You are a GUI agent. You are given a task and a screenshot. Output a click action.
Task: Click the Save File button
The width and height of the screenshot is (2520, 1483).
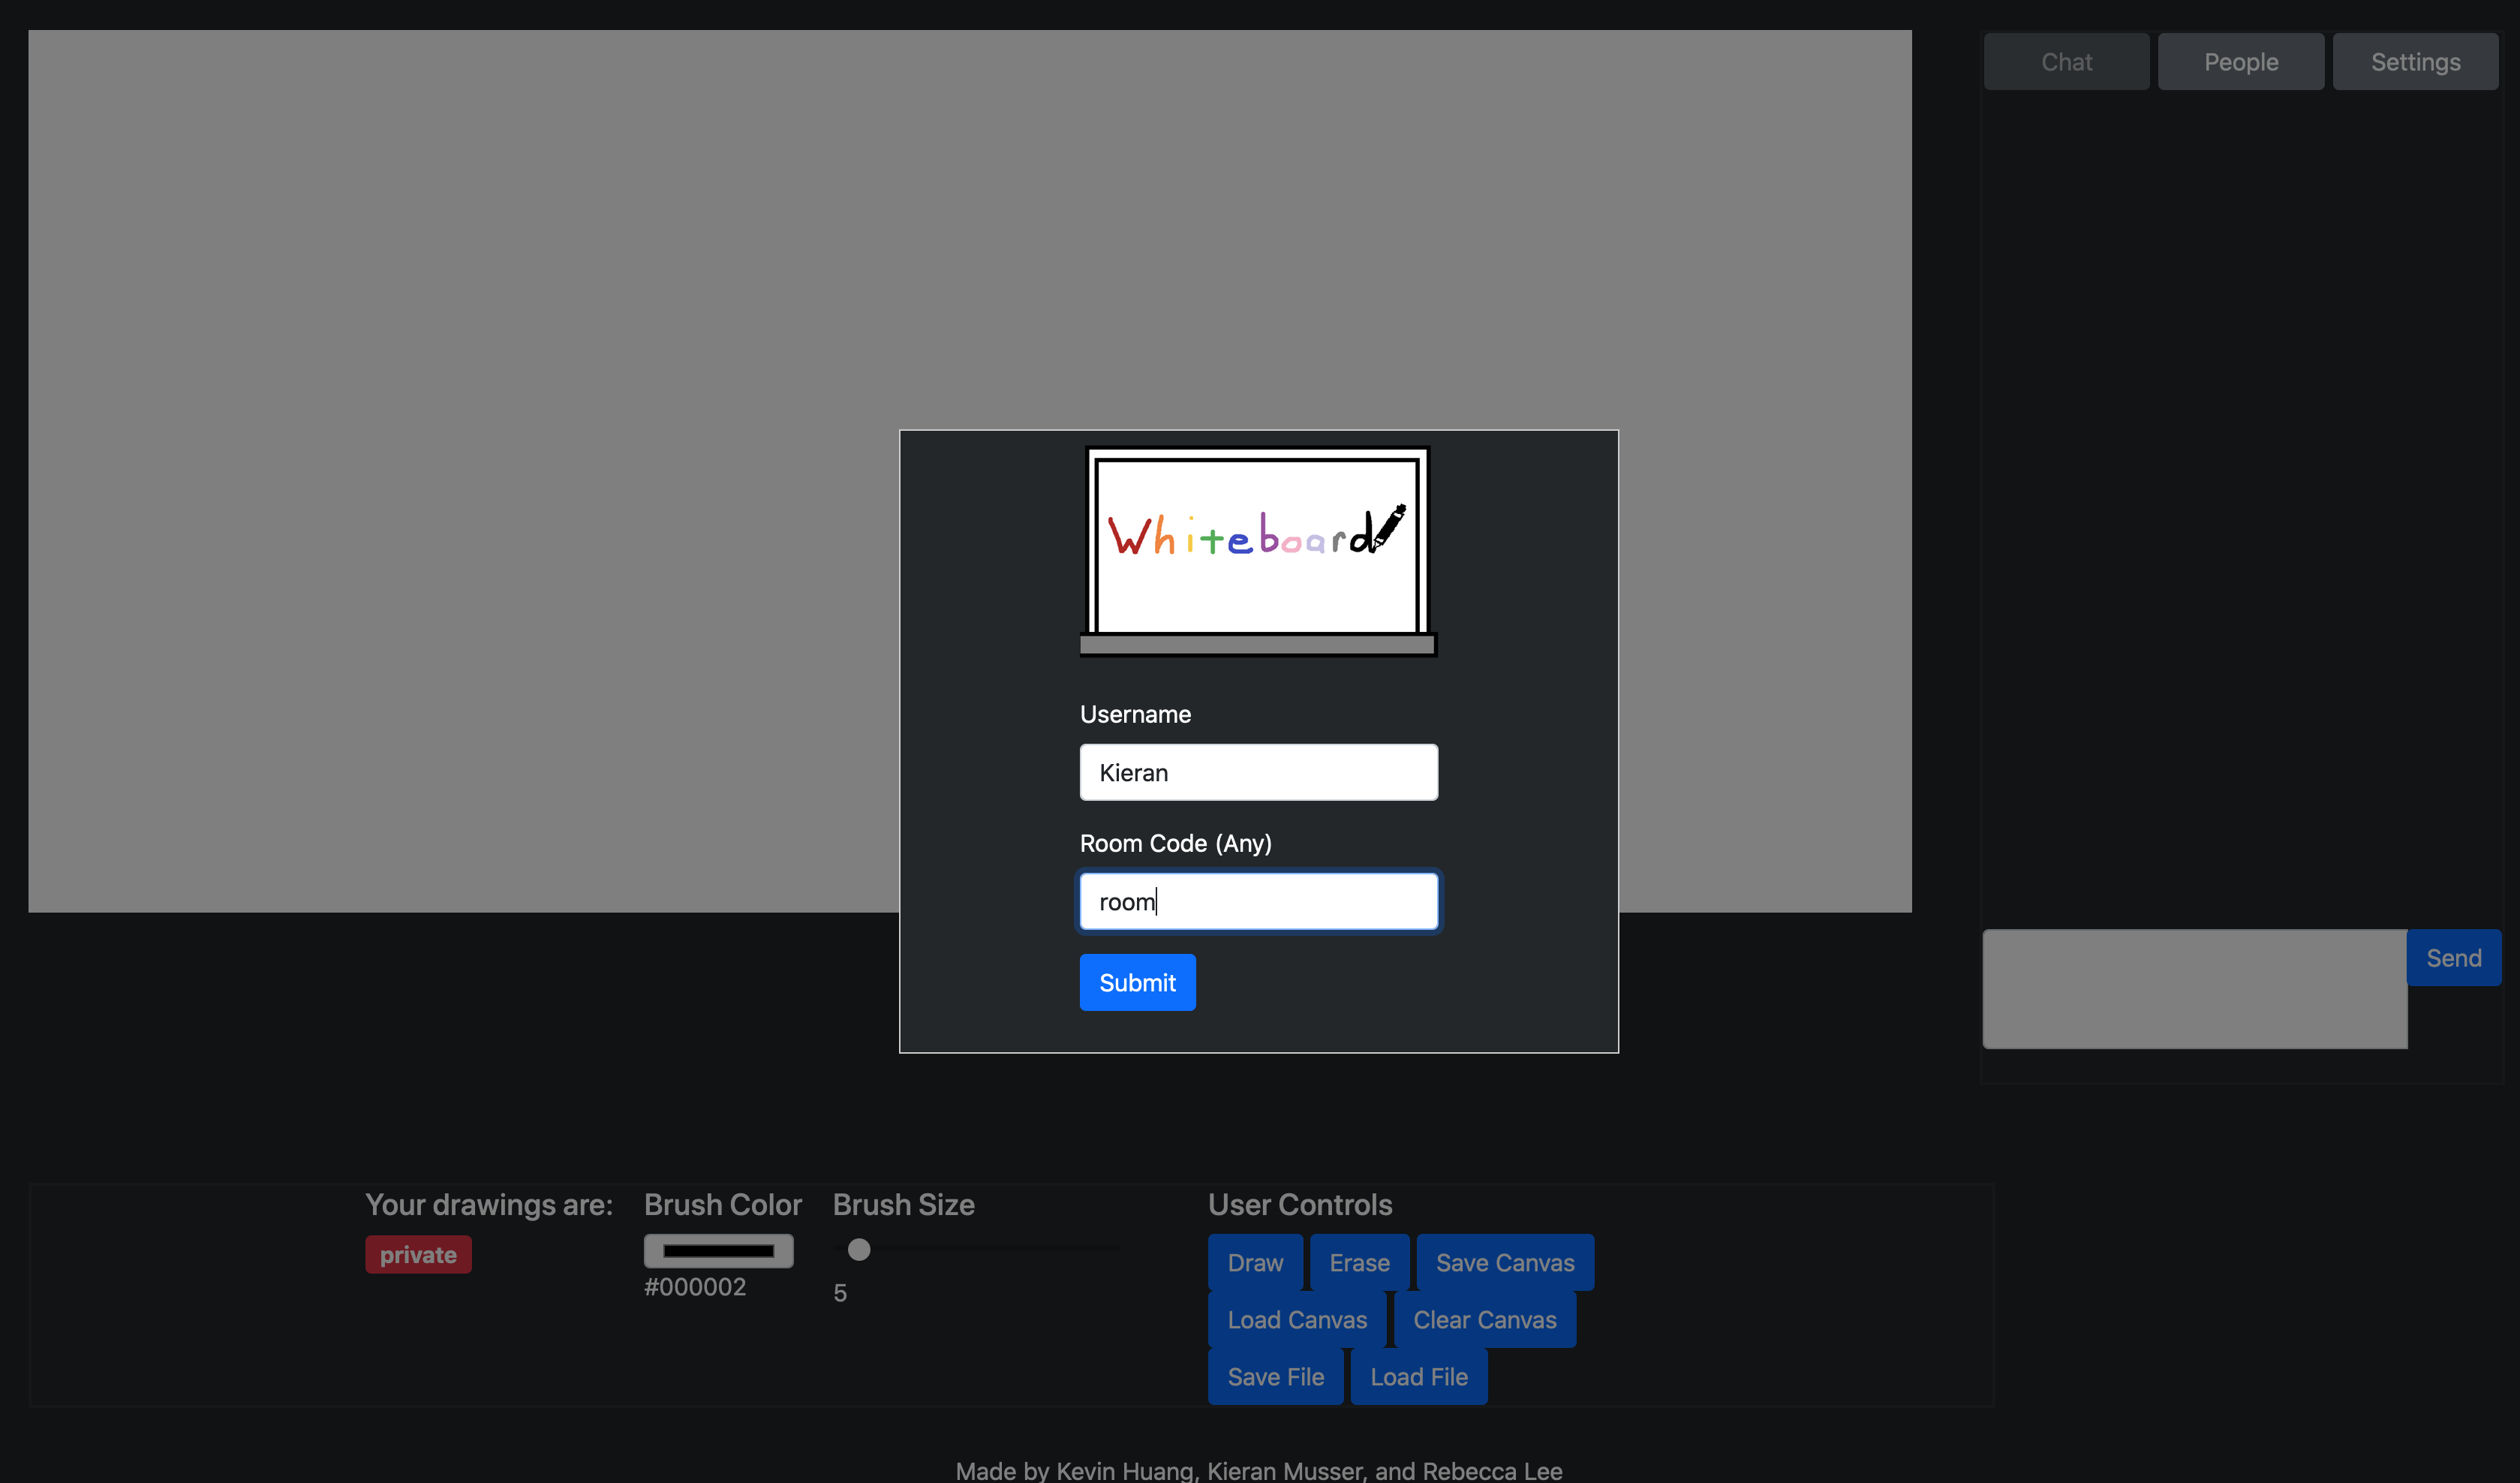pyautogui.click(x=1275, y=1376)
